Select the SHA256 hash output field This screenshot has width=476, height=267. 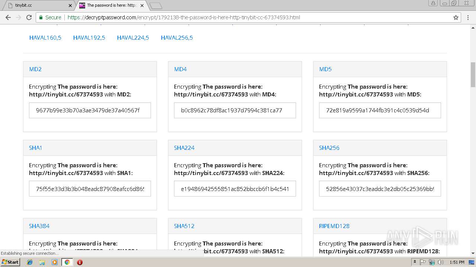click(x=380, y=189)
